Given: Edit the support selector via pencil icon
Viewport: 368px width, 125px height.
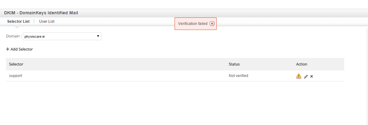Looking at the screenshot, I should [x=306, y=76].
